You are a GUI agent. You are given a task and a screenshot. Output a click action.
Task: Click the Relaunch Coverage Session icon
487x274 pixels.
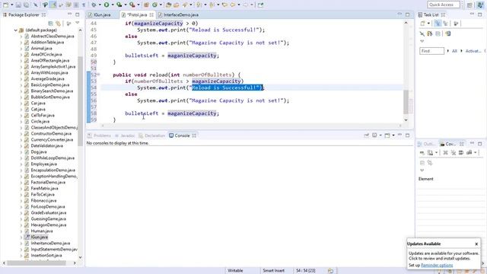(x=422, y=152)
